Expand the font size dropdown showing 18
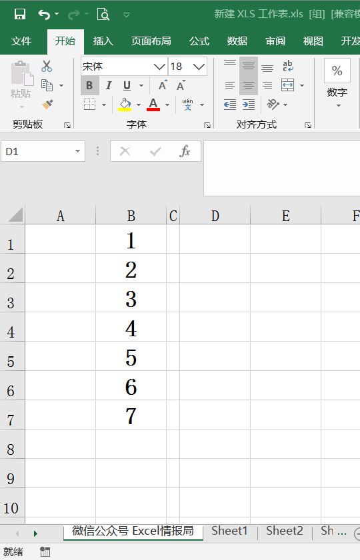Image resolution: width=360 pixels, height=560 pixels. [x=199, y=67]
